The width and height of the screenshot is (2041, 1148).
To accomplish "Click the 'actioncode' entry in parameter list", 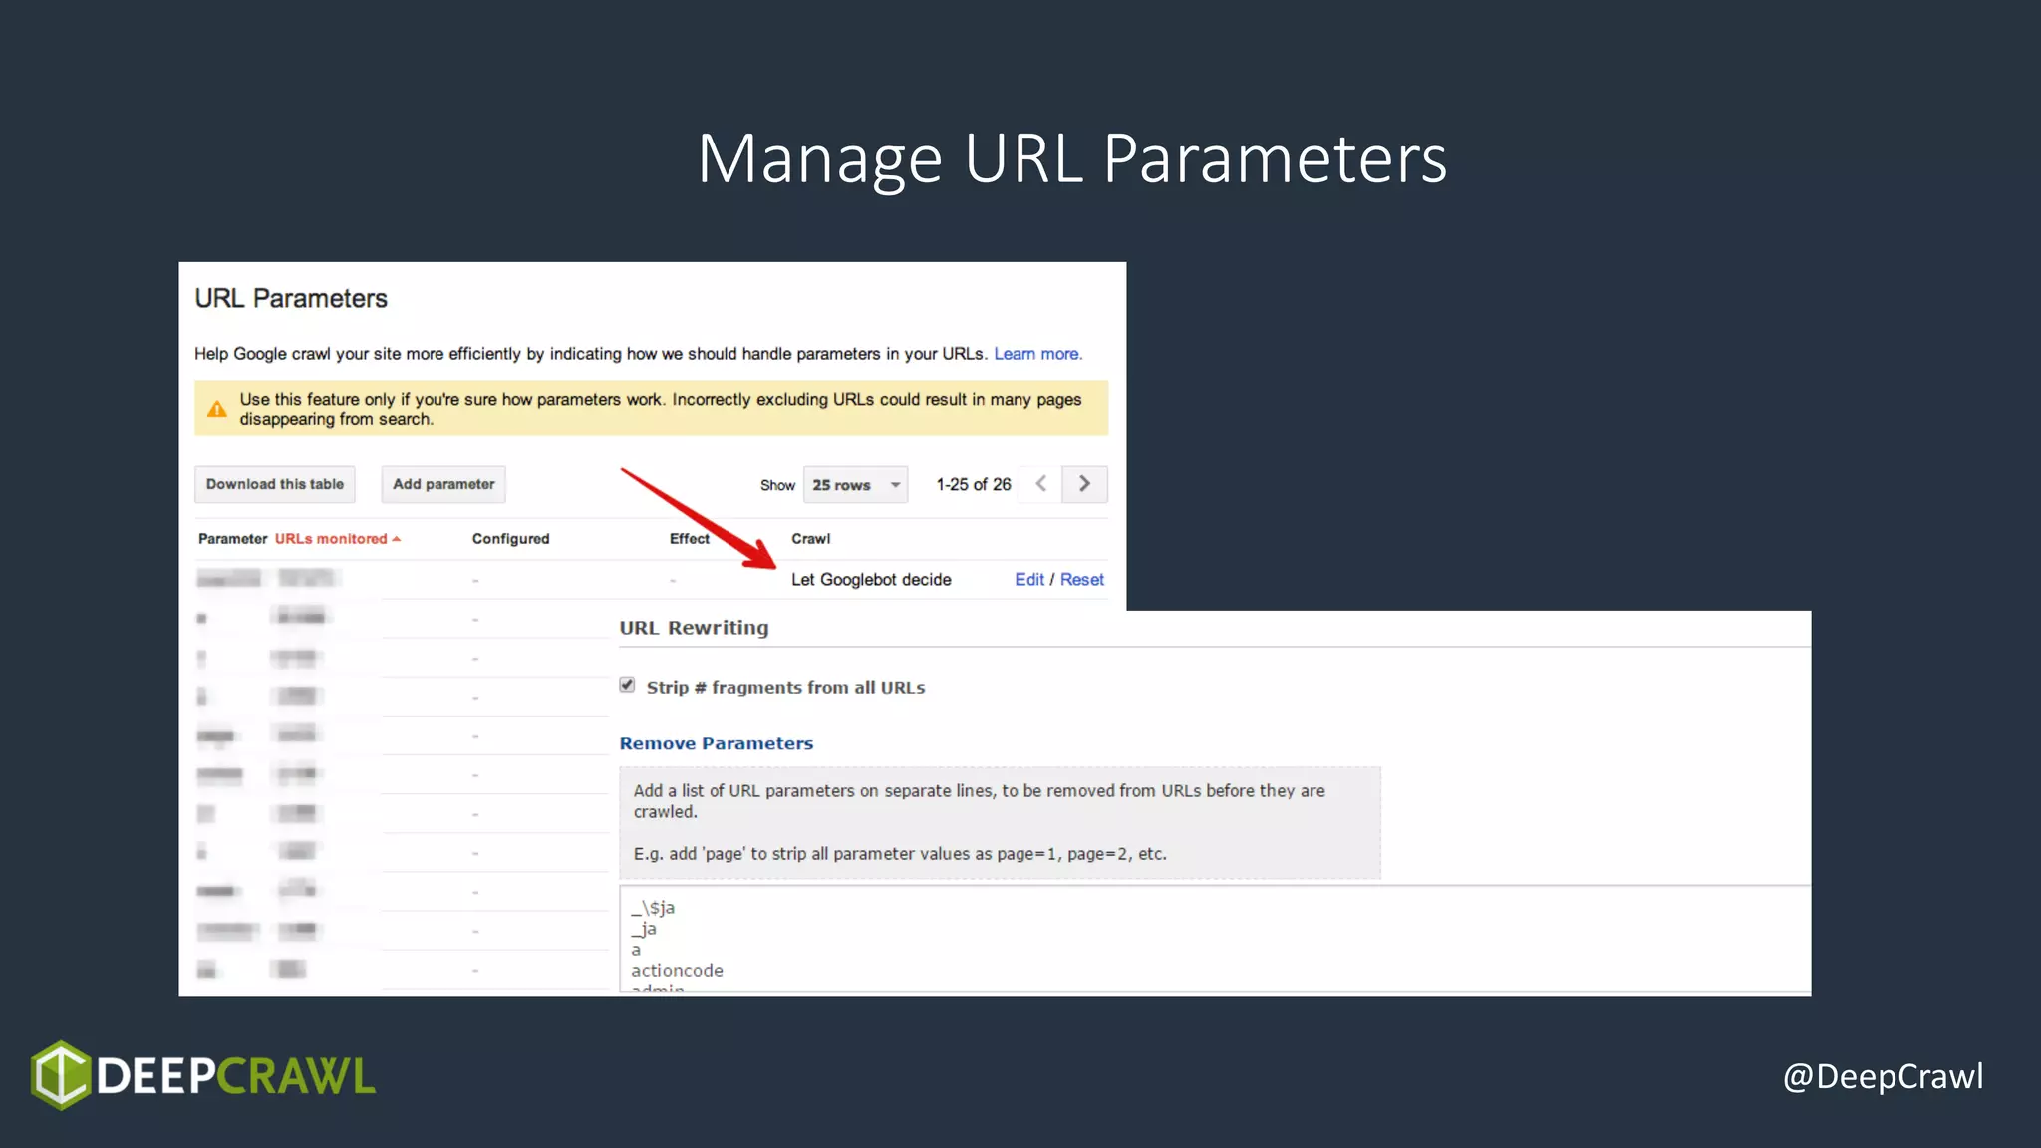I will point(677,971).
